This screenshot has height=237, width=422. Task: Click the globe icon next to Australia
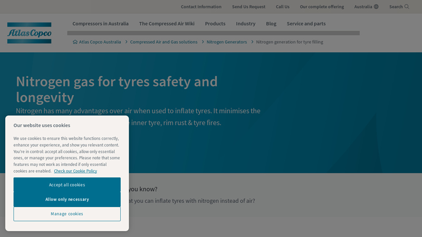click(x=376, y=7)
